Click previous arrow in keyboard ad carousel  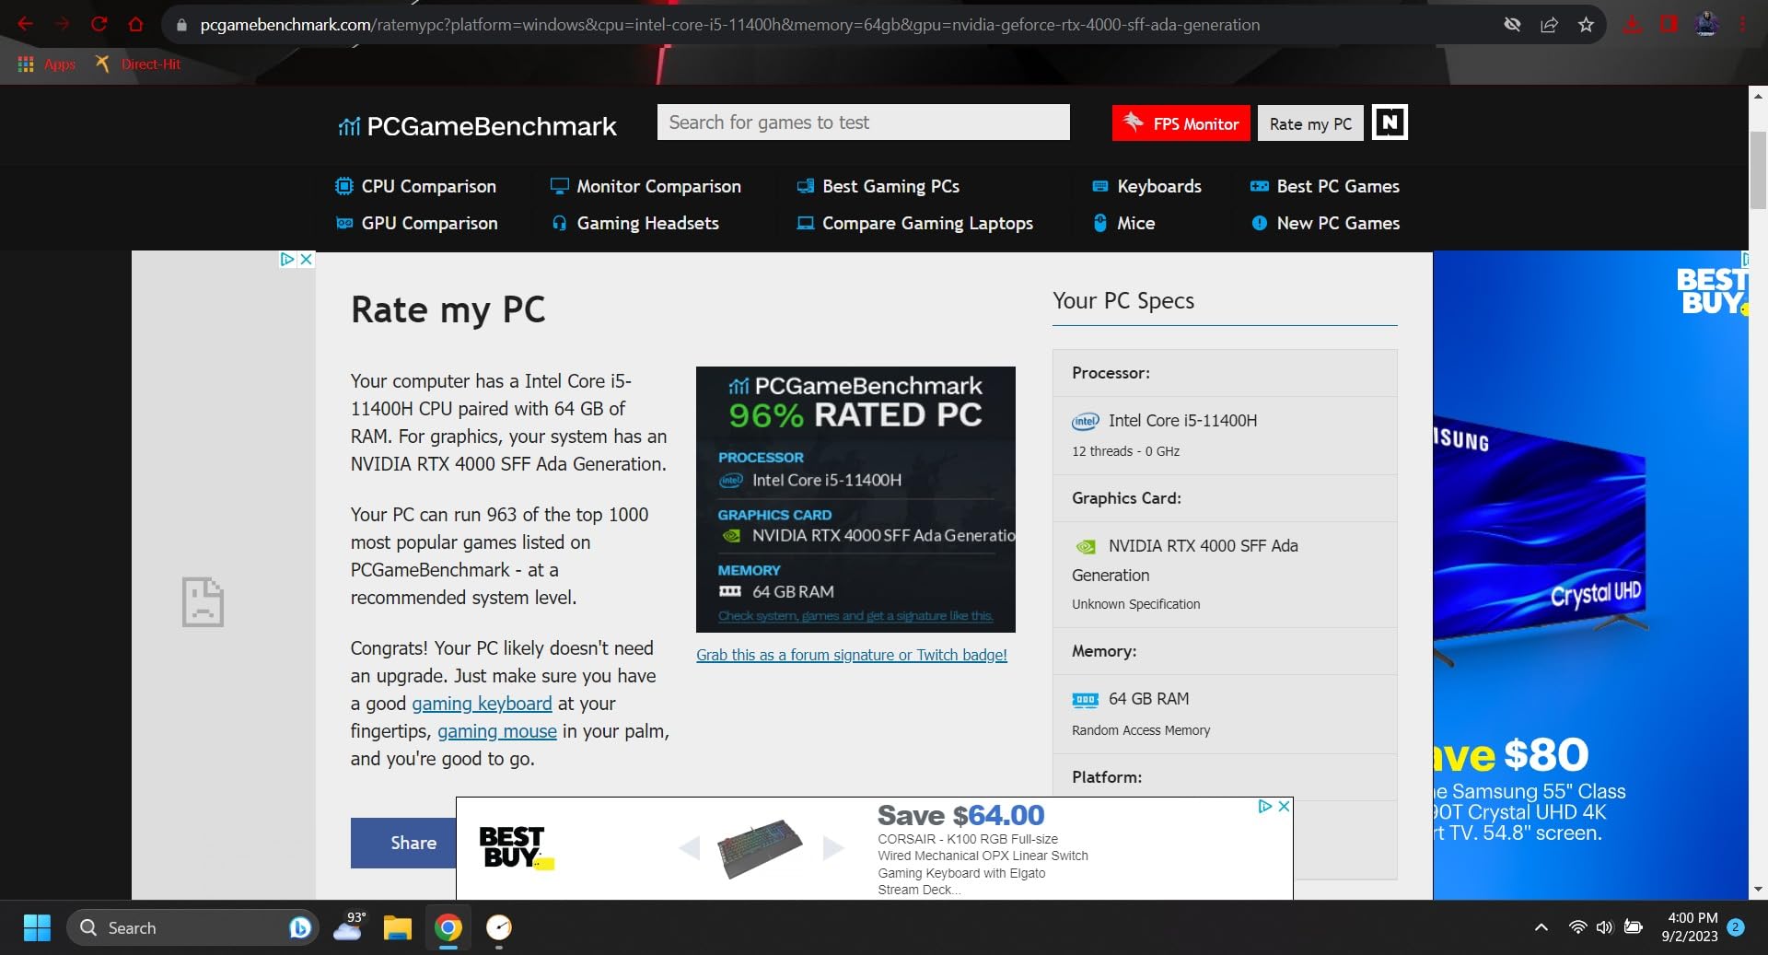(x=690, y=847)
